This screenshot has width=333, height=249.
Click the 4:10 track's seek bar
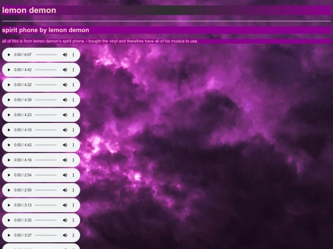coord(46,130)
